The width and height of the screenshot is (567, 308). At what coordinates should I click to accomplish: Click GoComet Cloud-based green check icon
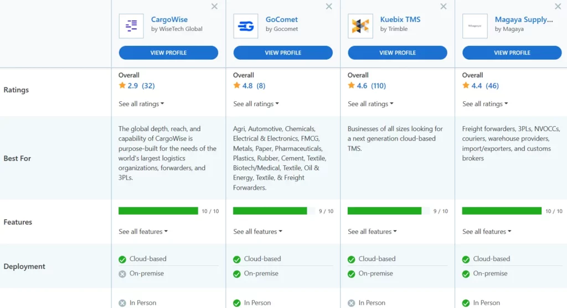(237, 259)
